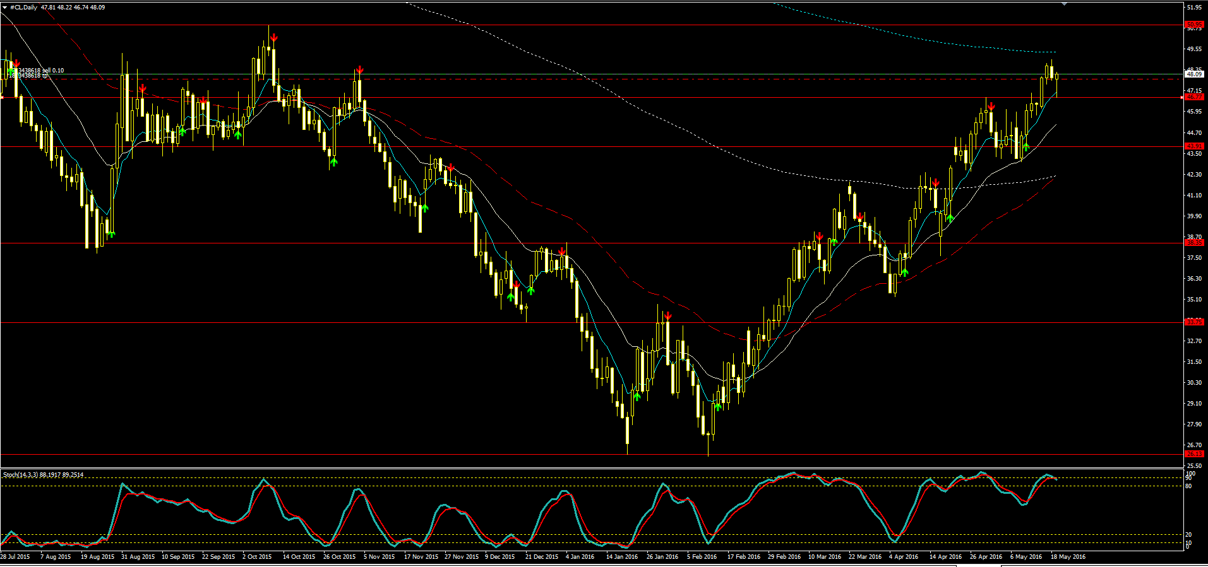Click the green buy arrow at the August 2015 low
The image size is (1208, 567).
tap(112, 235)
